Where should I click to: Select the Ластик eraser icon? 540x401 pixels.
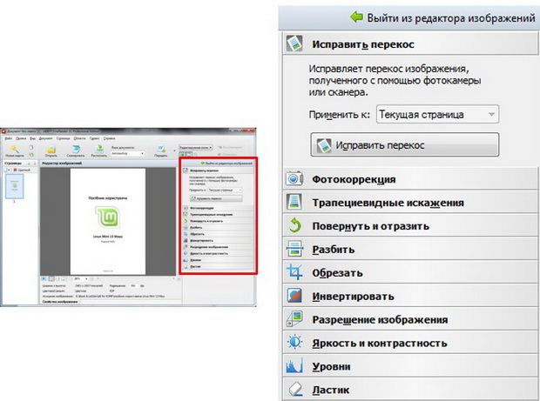click(x=294, y=390)
